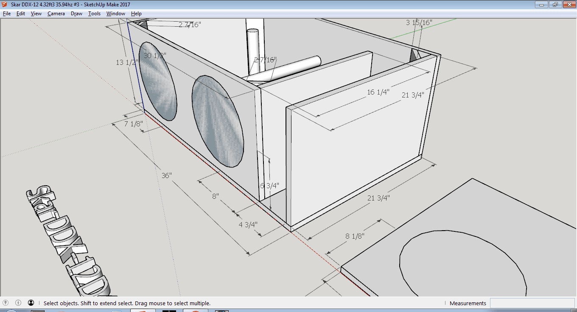The height and width of the screenshot is (312, 577).
Task: Open the Draw menu
Action: [77, 14]
